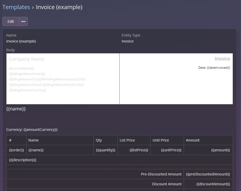Click the {{{description}}} table row
Viewport: 241px width, 191px height.
coord(23,160)
